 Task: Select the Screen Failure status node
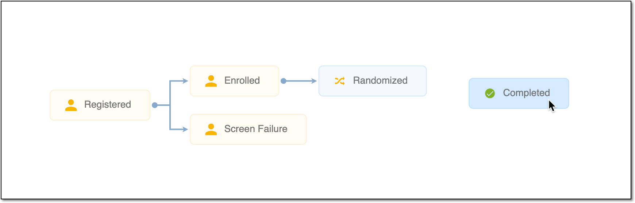point(248,129)
